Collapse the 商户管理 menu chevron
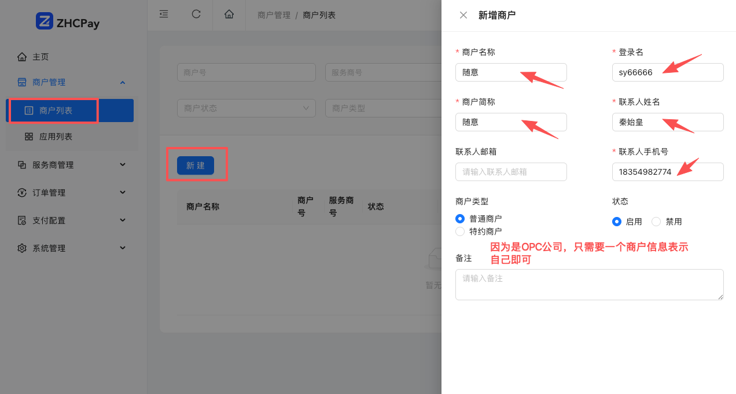This screenshot has width=736, height=394. pos(123,82)
